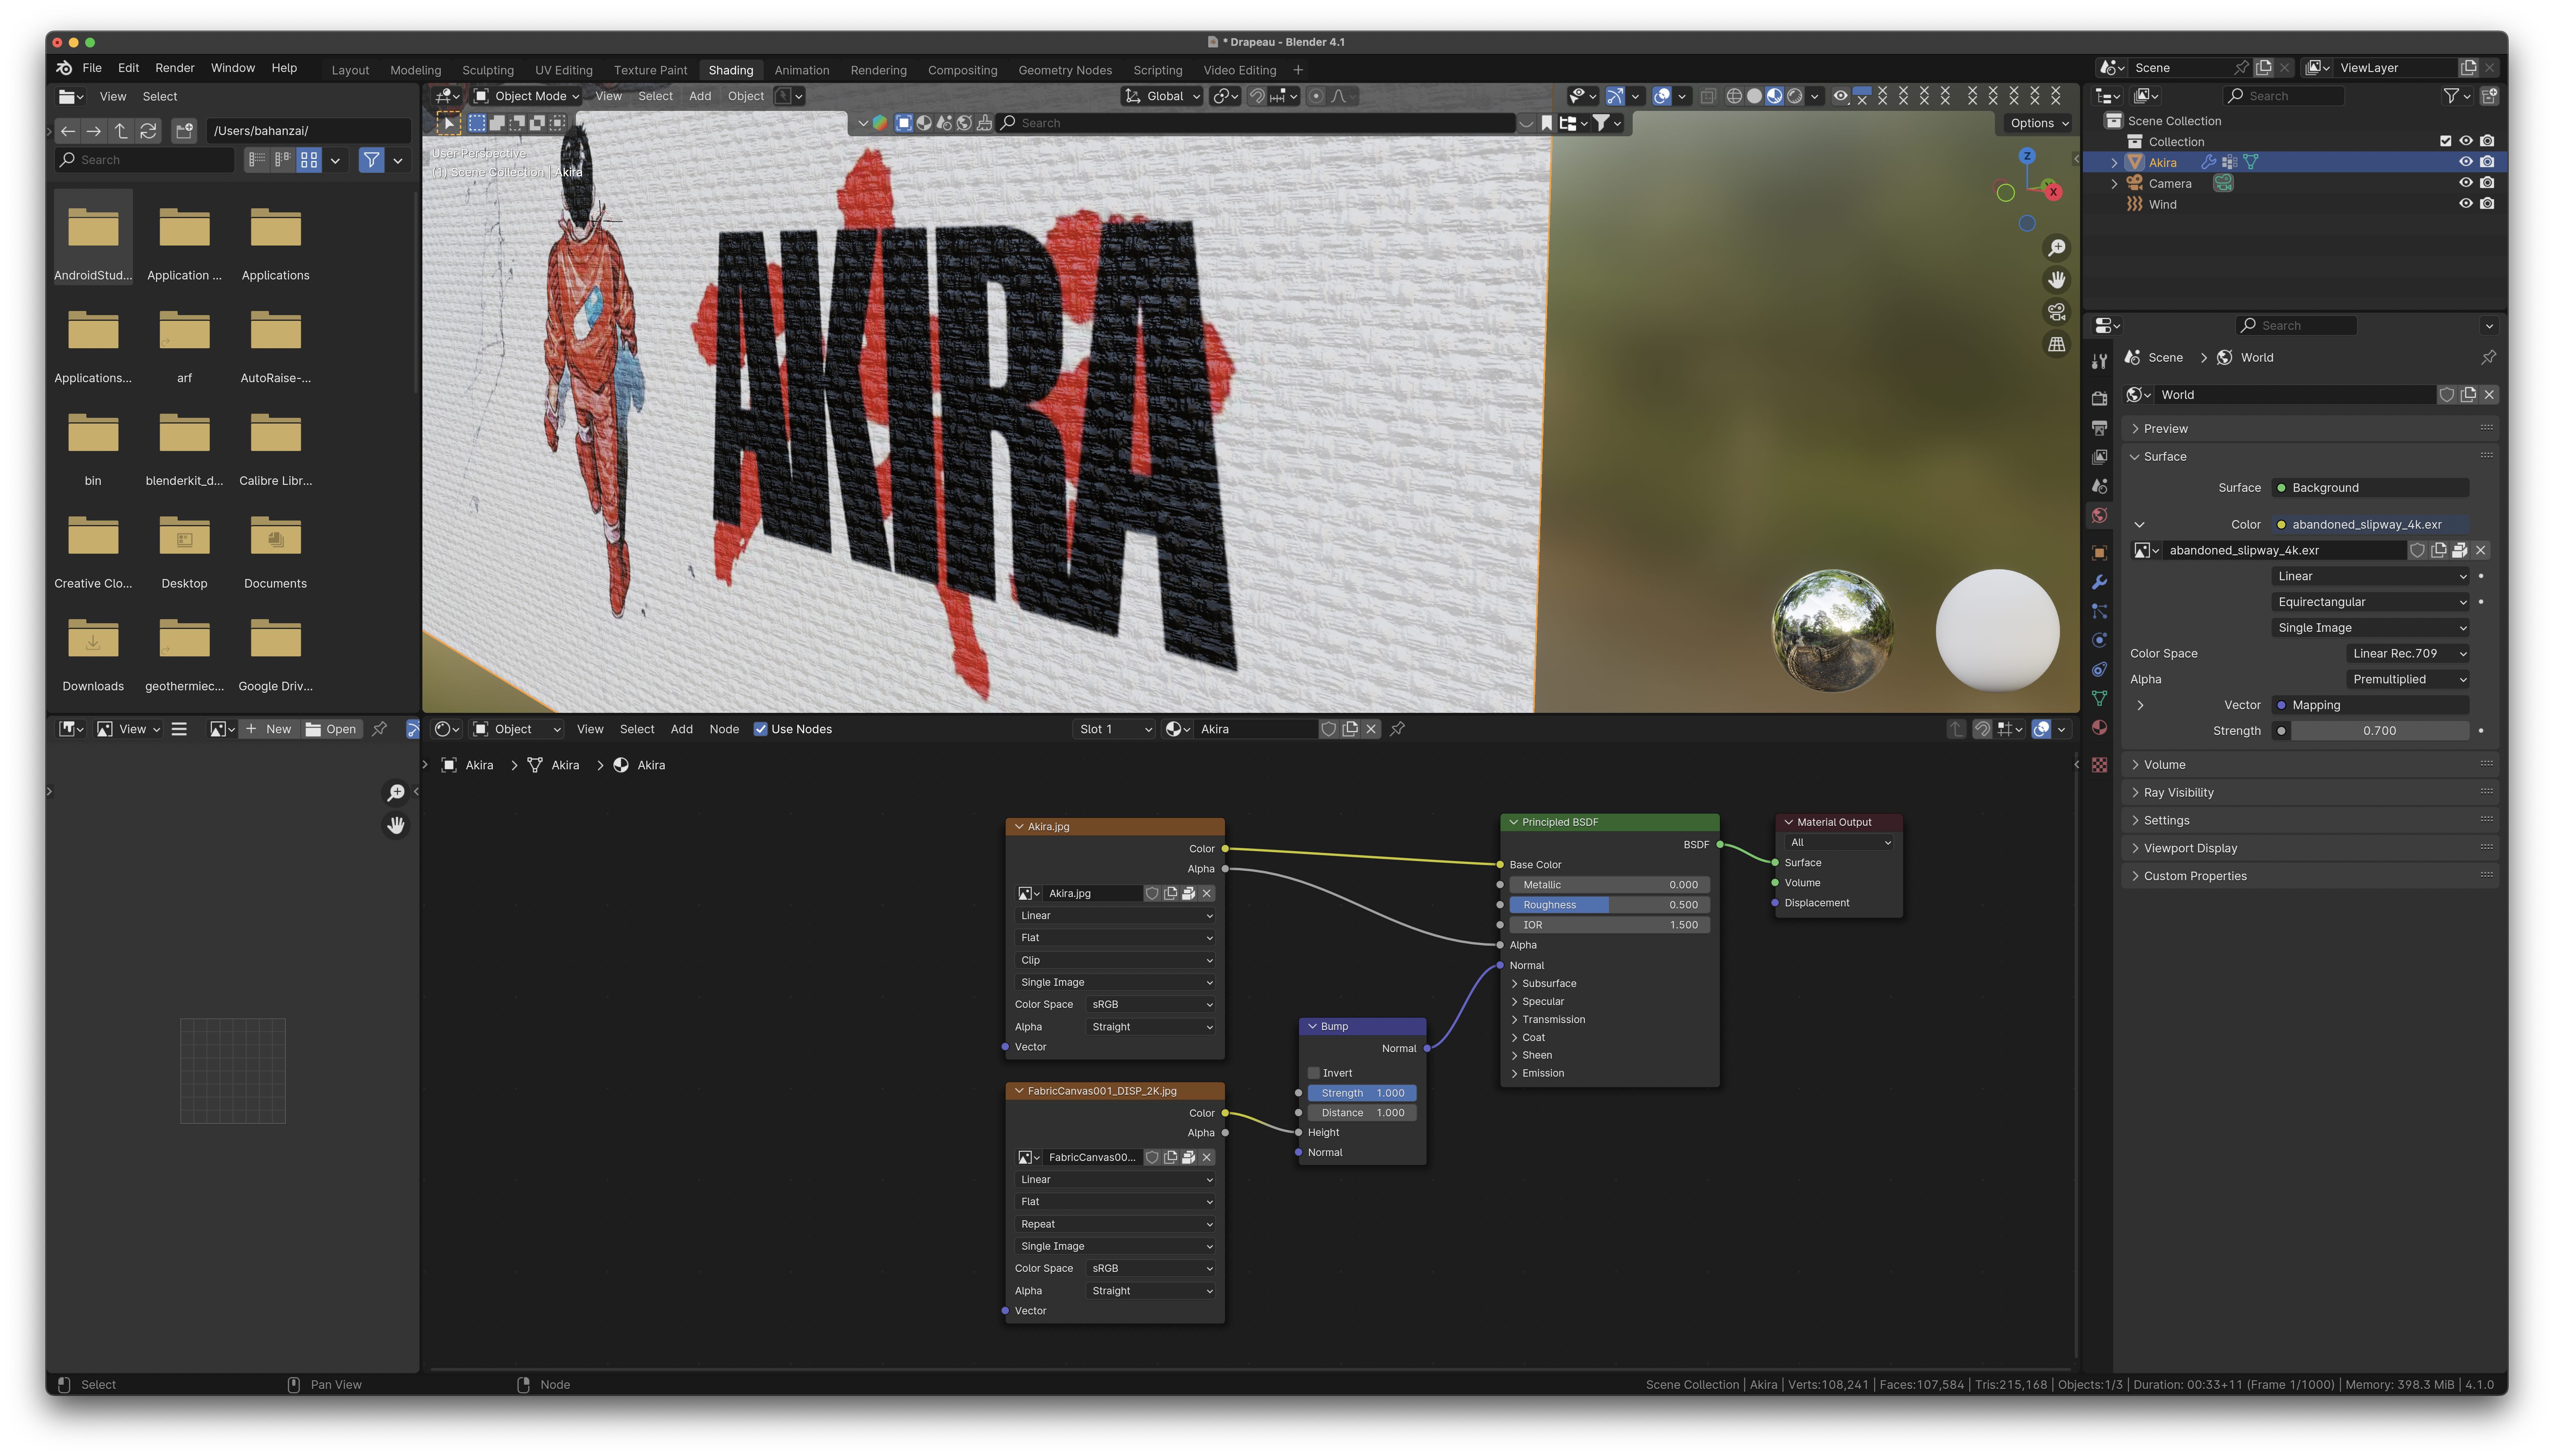Adjust the World Strength 0.700 slider

(x=2380, y=731)
